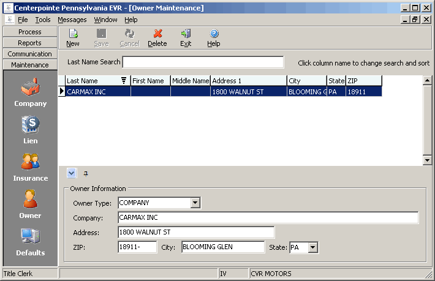Open the Help menu in menu bar

click(131, 20)
